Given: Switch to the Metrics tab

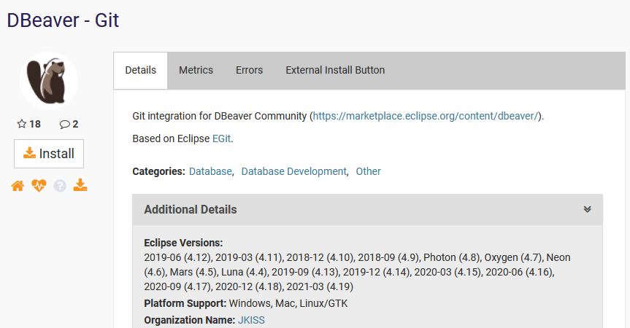Looking at the screenshot, I should 196,70.
